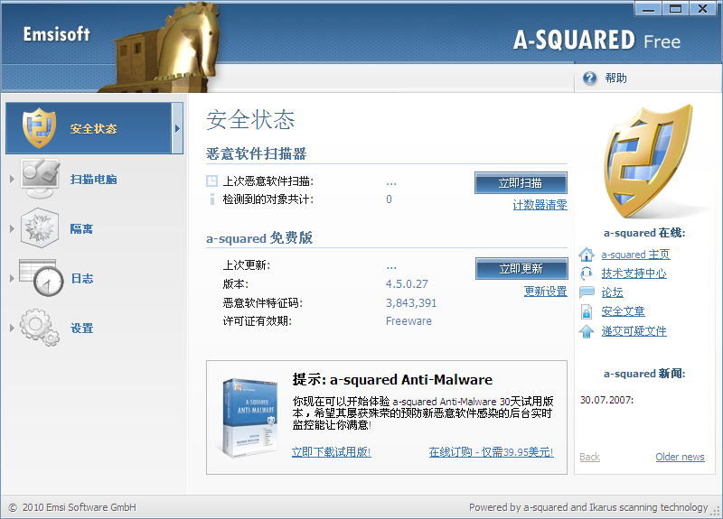This screenshot has width=723, height=519.
Task: Click the security status shield icon
Action: tap(39, 128)
